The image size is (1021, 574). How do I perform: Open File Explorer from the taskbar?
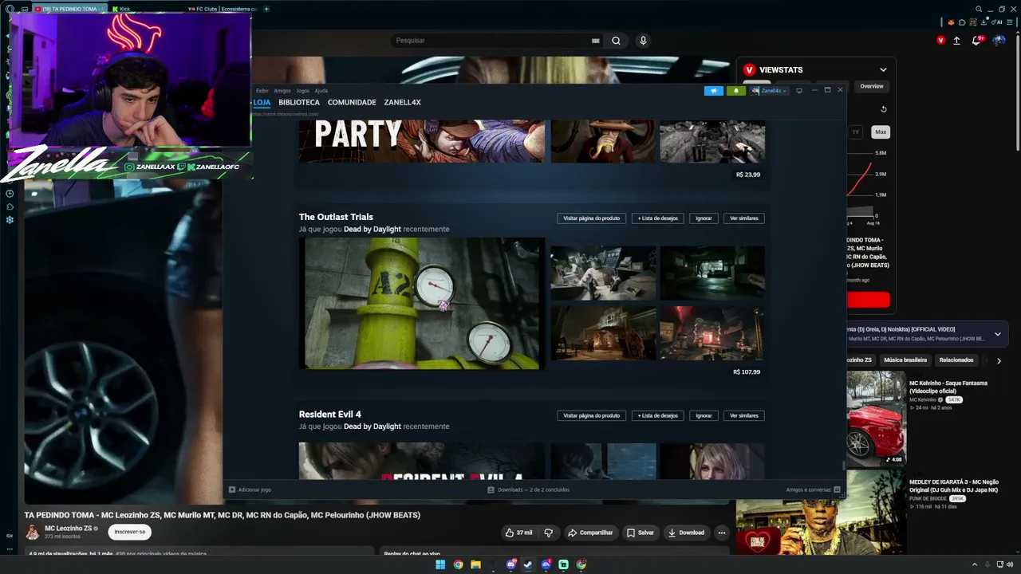[475, 564]
